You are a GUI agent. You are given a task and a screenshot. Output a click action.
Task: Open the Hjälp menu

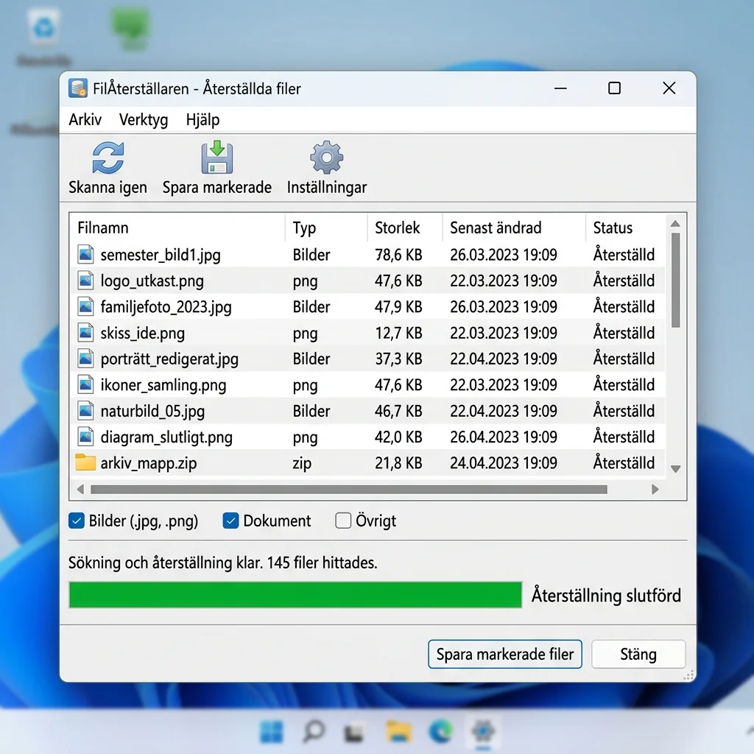point(202,119)
